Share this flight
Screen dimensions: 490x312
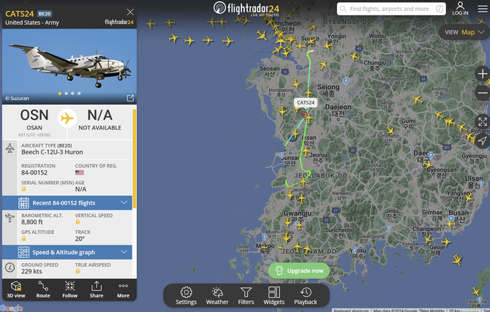point(97,289)
